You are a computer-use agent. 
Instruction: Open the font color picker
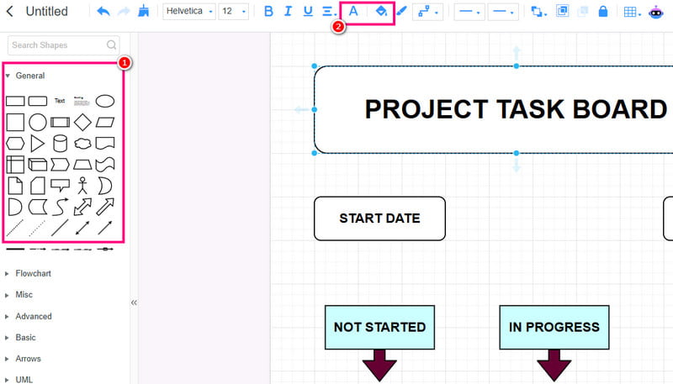point(353,11)
